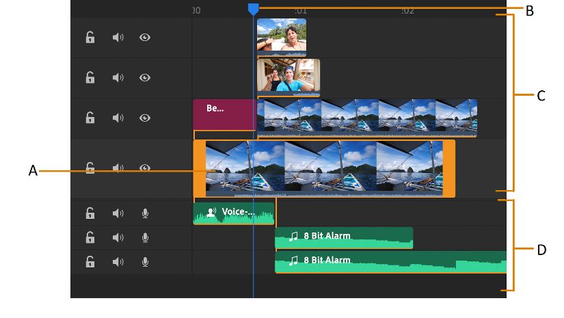
Task: Select the top selfie video clip thumbnail
Action: pos(281,36)
